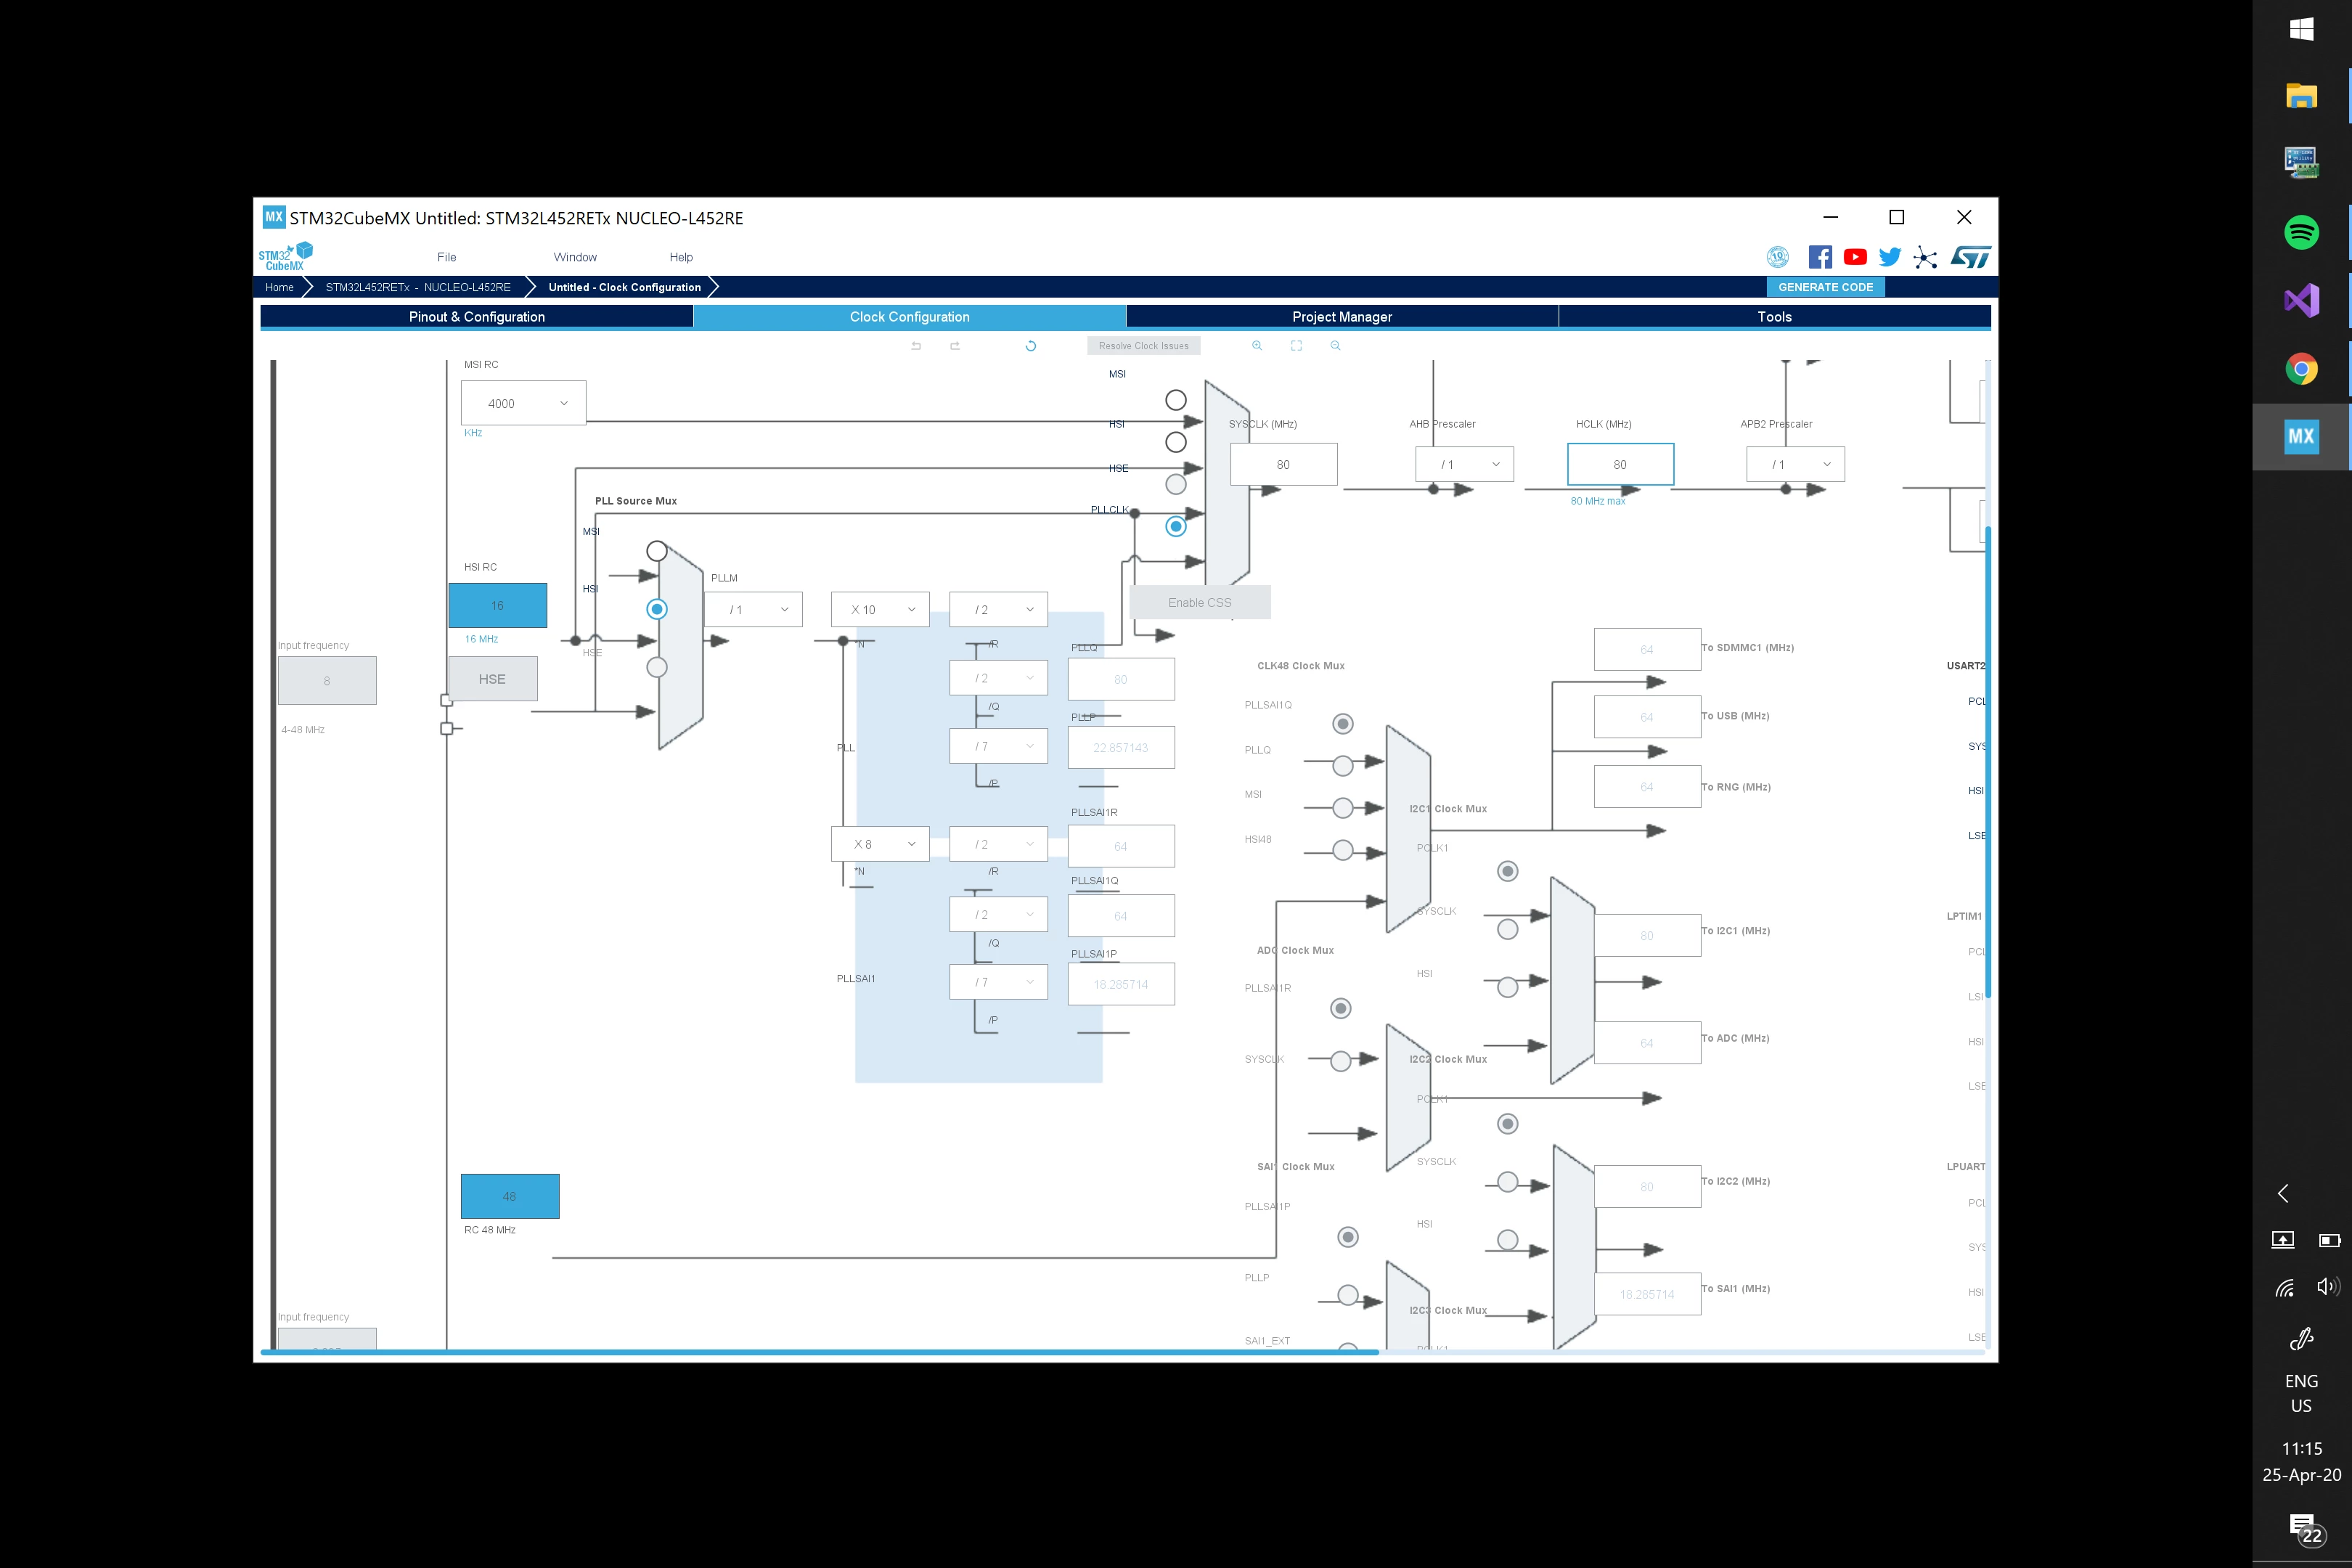Select HSI radio in PLL Source Mux
This screenshot has height=1568, width=2352.
(x=657, y=609)
